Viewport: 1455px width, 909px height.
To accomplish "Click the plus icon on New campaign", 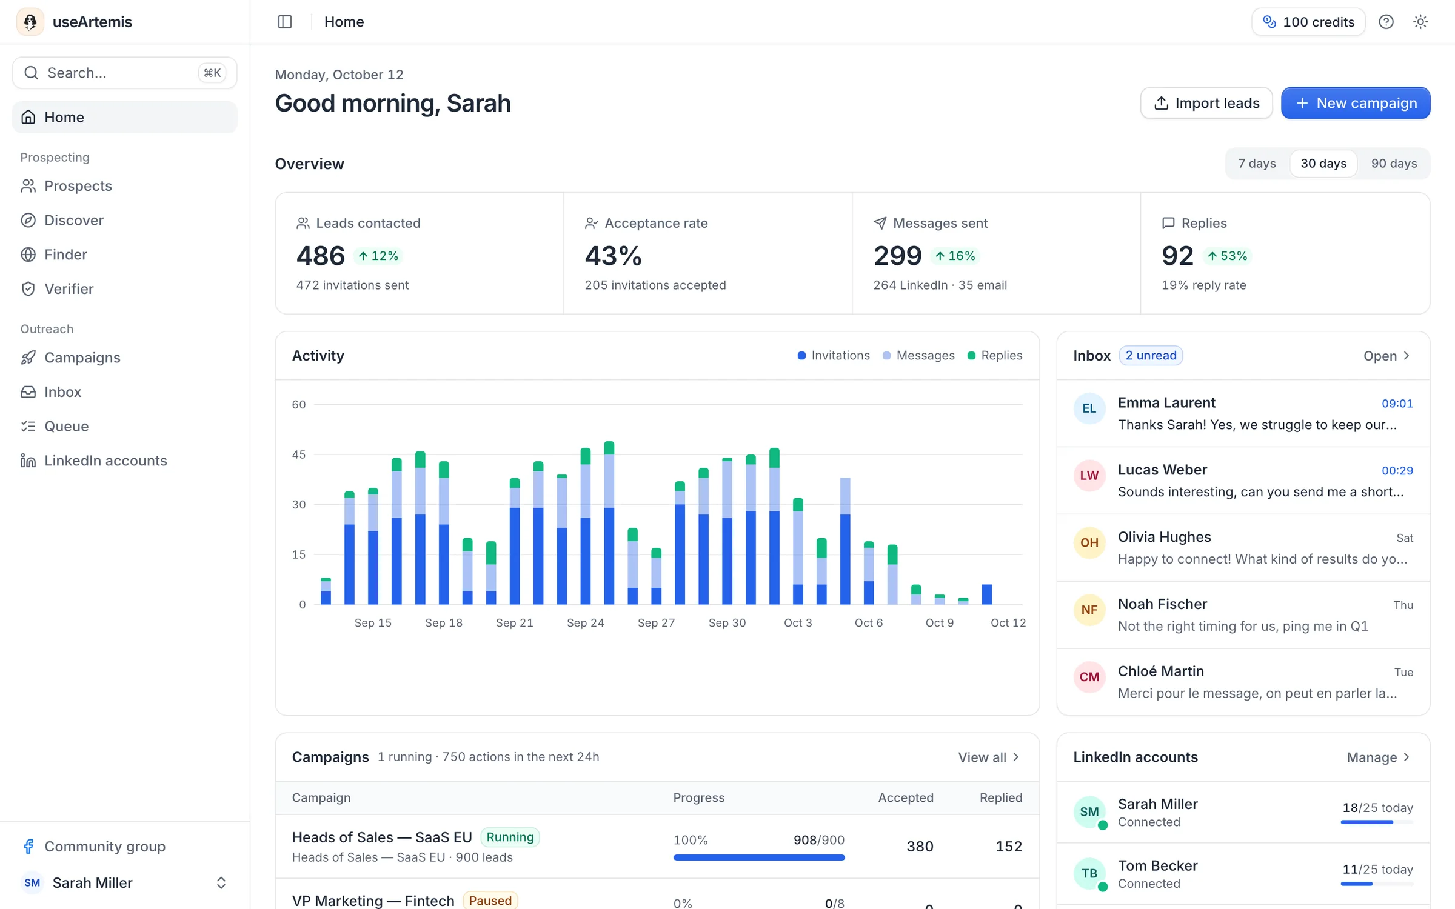I will point(1302,103).
